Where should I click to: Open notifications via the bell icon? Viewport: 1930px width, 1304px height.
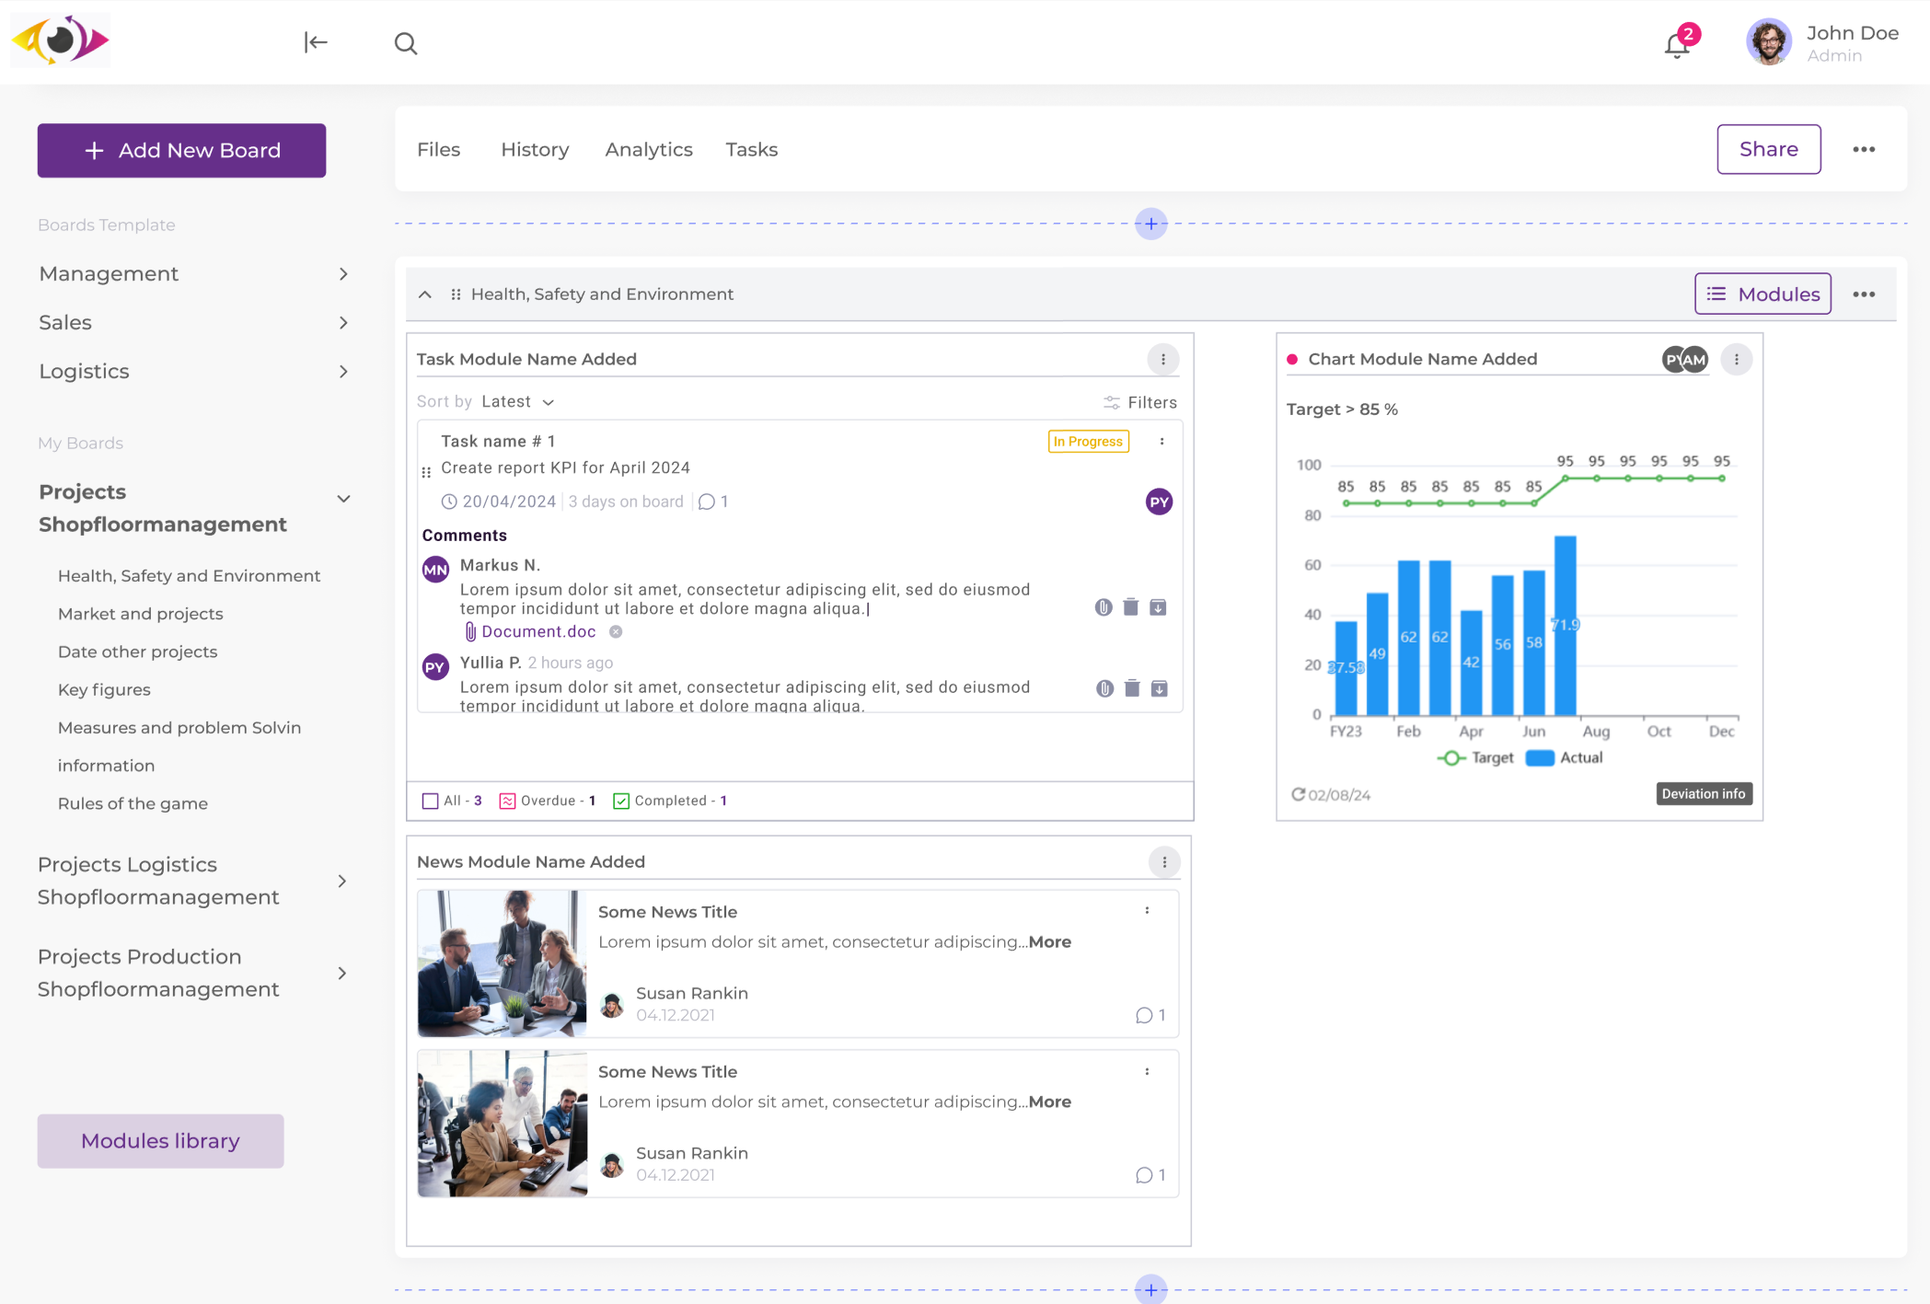[1677, 44]
